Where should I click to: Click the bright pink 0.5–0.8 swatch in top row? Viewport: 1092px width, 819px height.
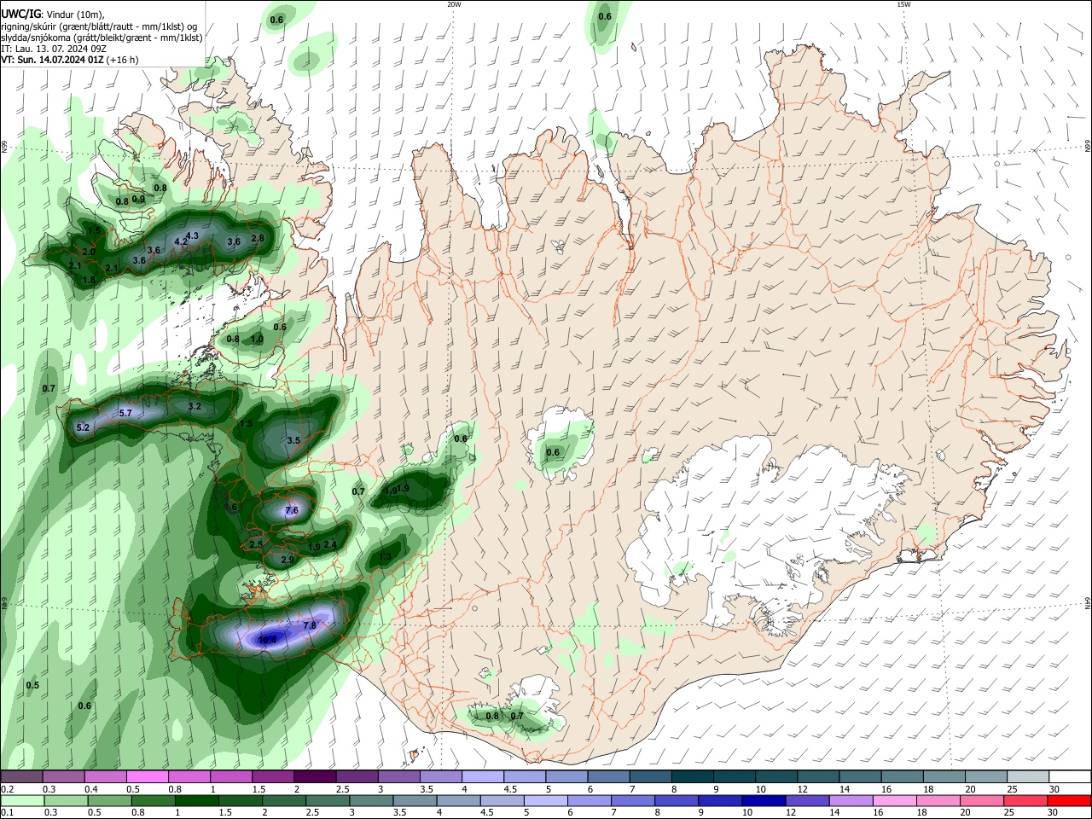[x=148, y=776]
